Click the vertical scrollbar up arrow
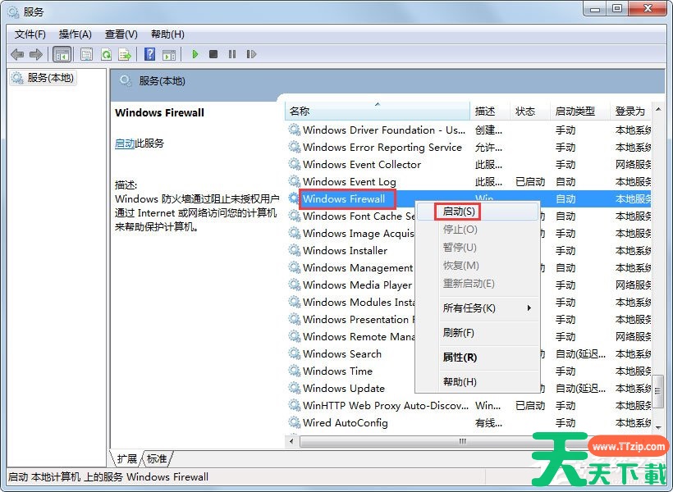 (x=658, y=110)
